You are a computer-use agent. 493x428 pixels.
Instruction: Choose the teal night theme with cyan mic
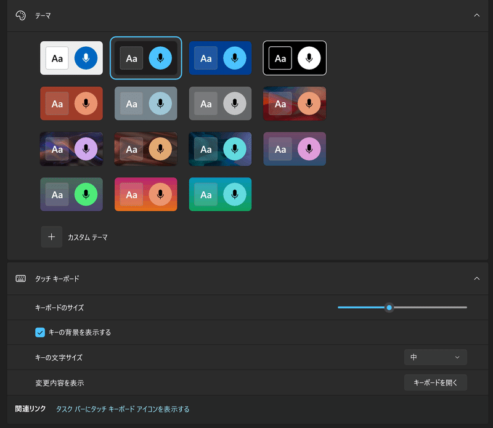(x=220, y=149)
